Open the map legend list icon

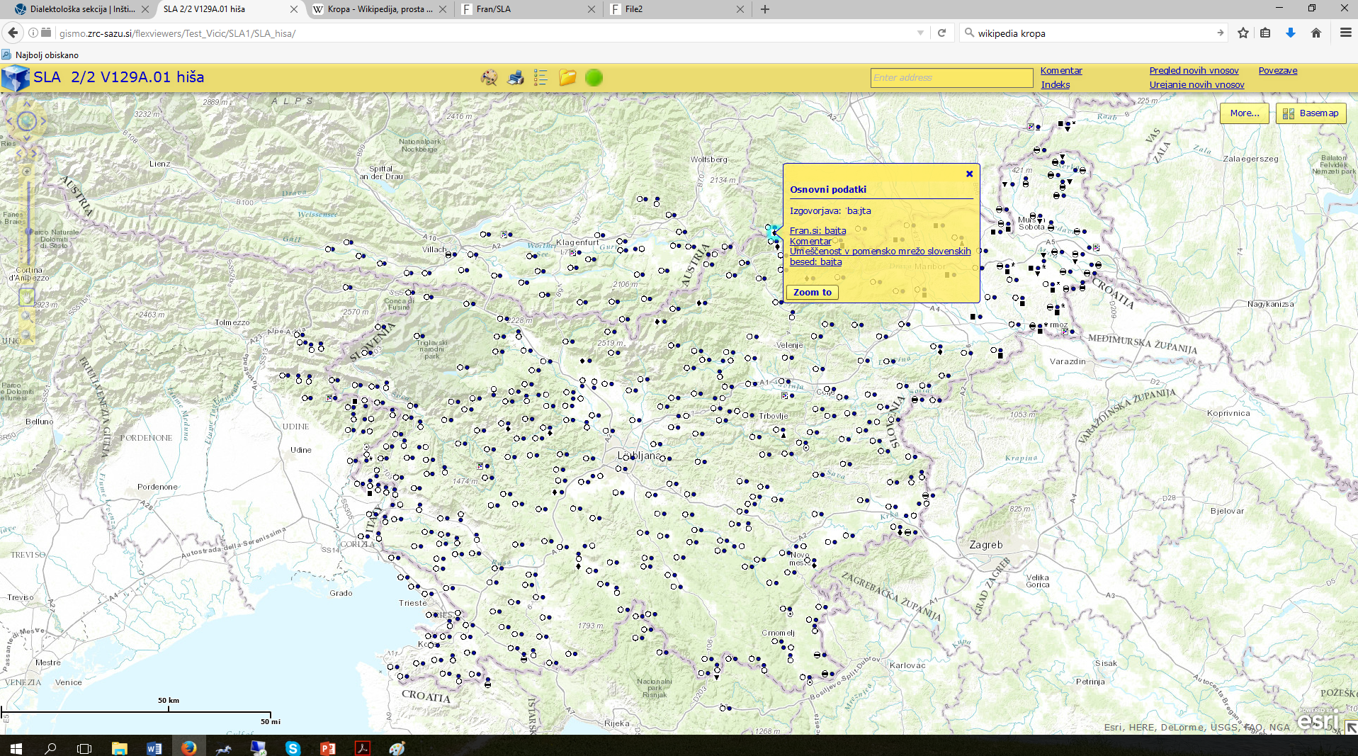tap(541, 78)
